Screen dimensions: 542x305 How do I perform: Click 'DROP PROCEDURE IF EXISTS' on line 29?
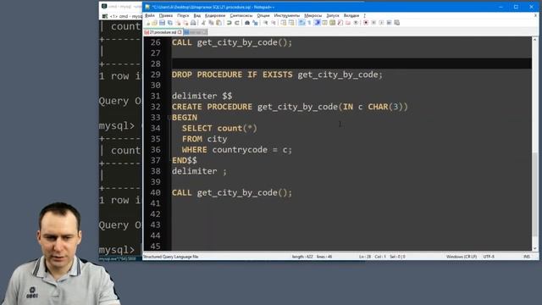click(232, 75)
